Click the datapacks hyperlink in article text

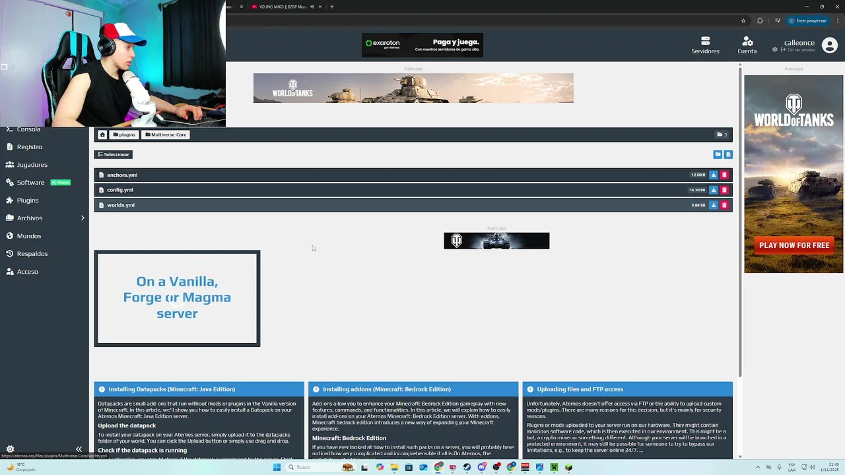pyautogui.click(x=277, y=435)
